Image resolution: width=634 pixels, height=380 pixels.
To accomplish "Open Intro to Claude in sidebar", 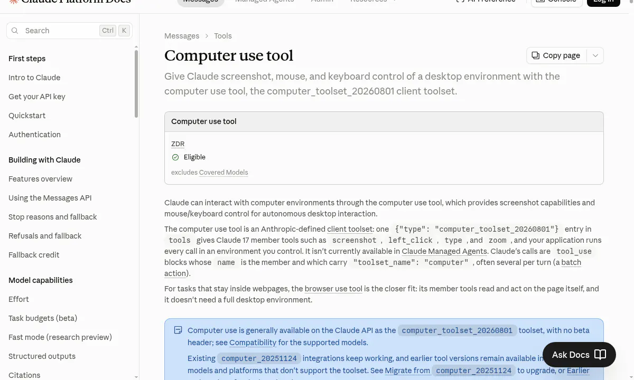I will click(34, 78).
